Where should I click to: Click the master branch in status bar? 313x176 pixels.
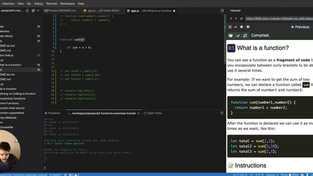[56, 175]
